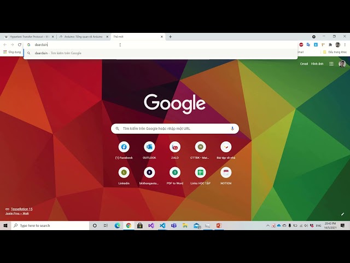Open the taskbar clock and date
This screenshot has height=263, width=350.
click(x=330, y=226)
